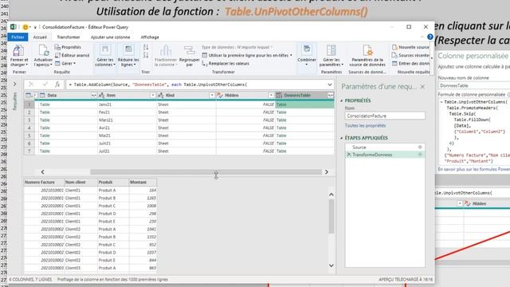This screenshot has height=287, width=510.
Task: Select the Table cell in DonneesTable row 1
Action: 304,104
